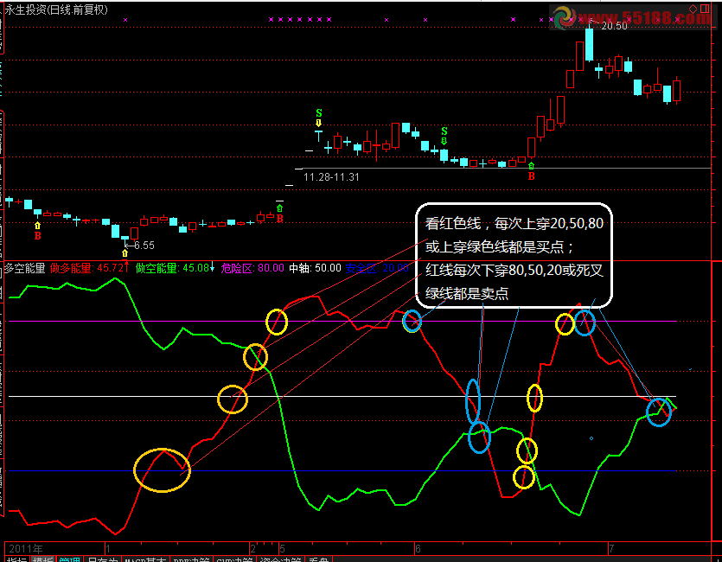Open the 指标 tab at bottom
Image resolution: width=722 pixels, height=562 pixels.
point(16,559)
